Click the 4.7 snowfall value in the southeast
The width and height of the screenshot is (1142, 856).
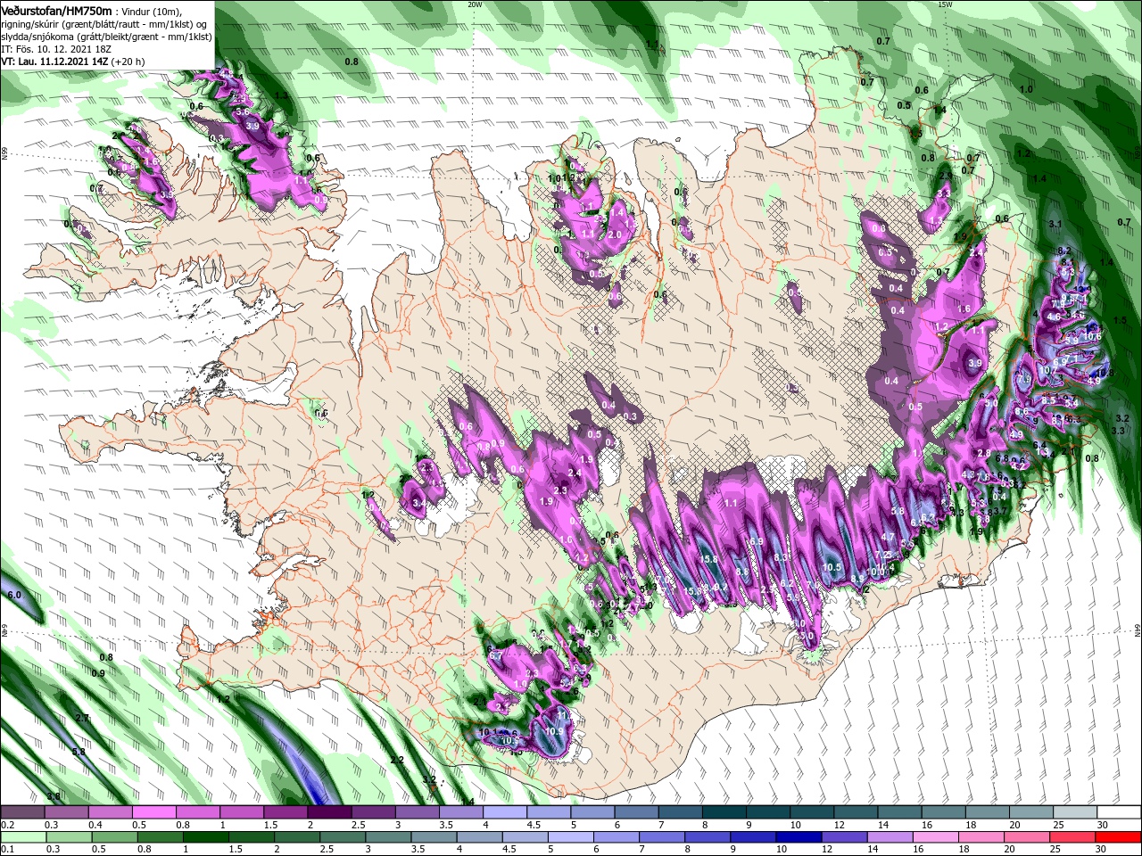pos(888,537)
